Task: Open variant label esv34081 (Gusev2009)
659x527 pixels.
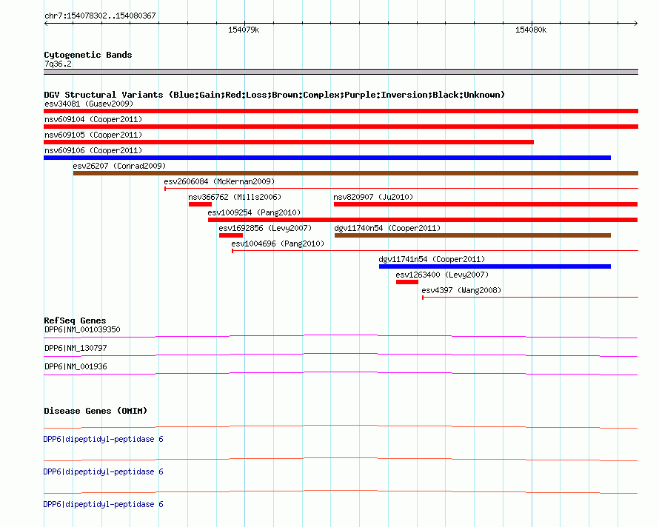Action: point(89,104)
